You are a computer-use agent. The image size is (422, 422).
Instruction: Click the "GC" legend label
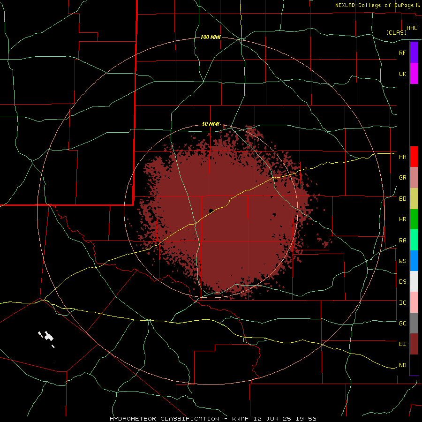[402, 324]
